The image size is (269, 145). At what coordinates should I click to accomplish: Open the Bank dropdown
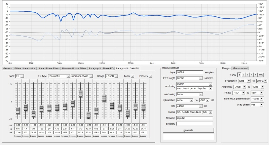(x=20, y=76)
